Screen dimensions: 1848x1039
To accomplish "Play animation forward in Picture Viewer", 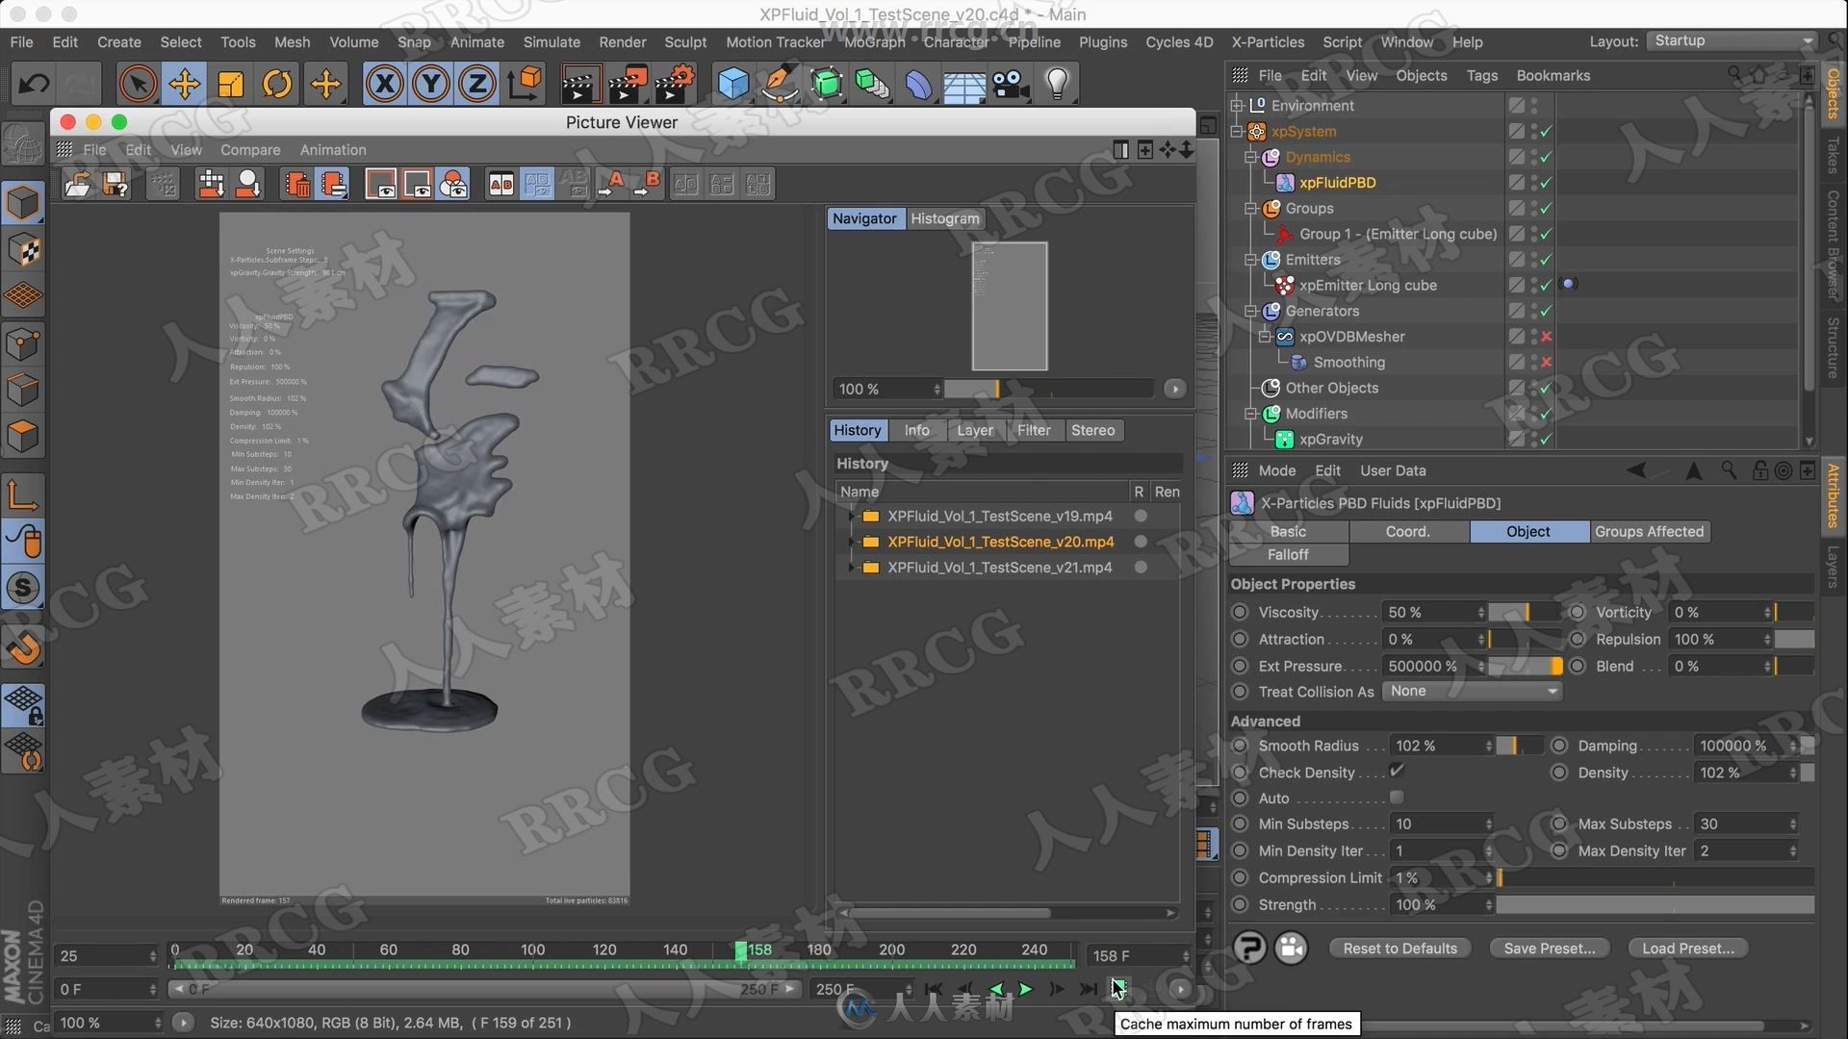I will click(1026, 989).
